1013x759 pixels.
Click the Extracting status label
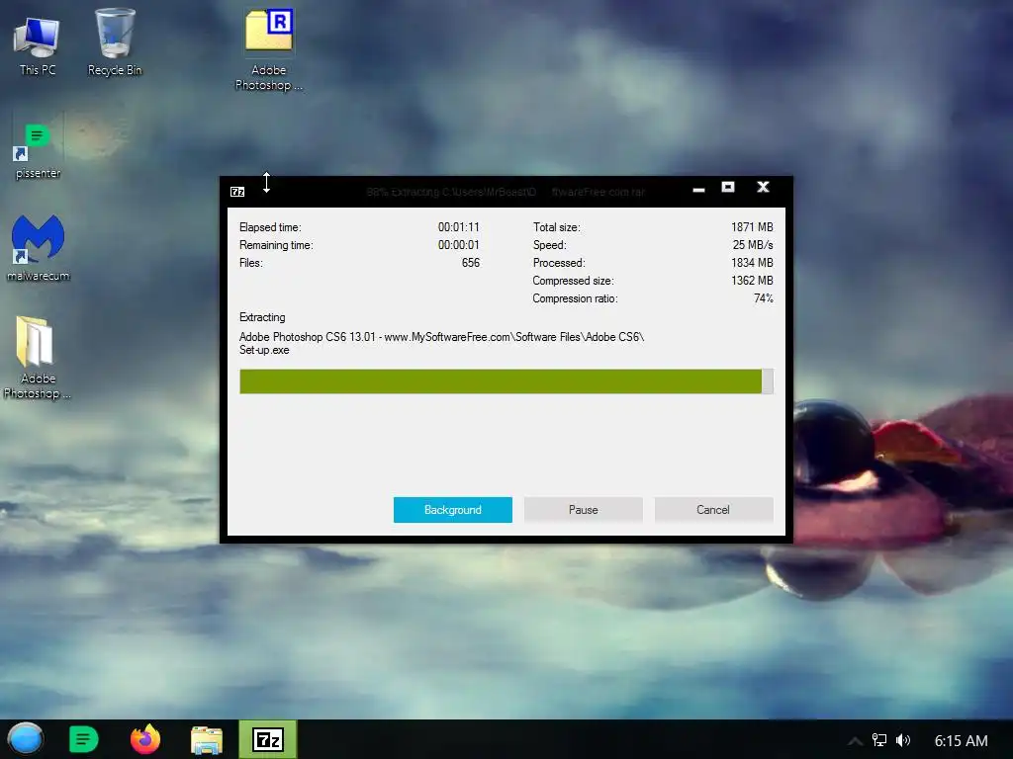(x=262, y=317)
